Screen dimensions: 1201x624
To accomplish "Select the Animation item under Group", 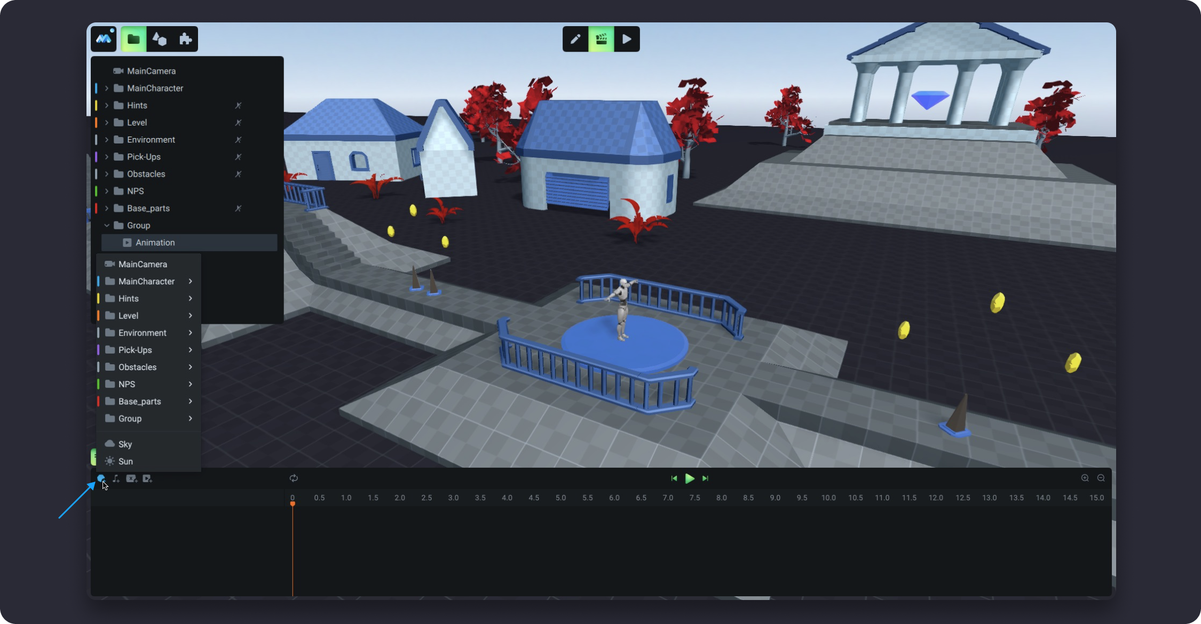I will point(155,243).
